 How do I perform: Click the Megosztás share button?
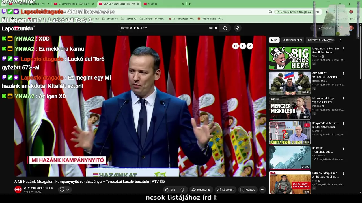(201, 190)
